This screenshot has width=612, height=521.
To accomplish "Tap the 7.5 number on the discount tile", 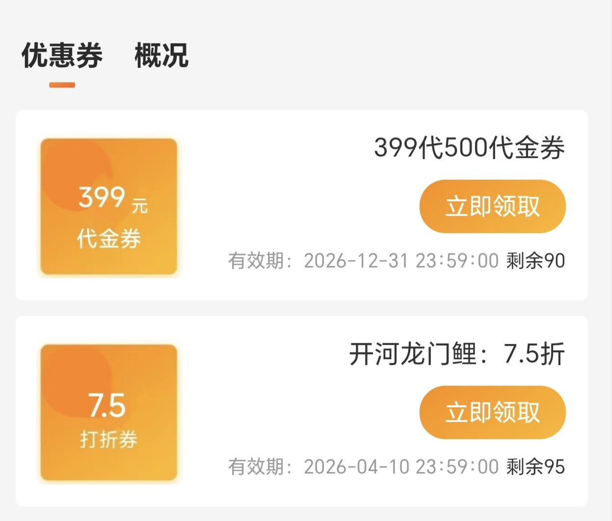I will coord(107,405).
